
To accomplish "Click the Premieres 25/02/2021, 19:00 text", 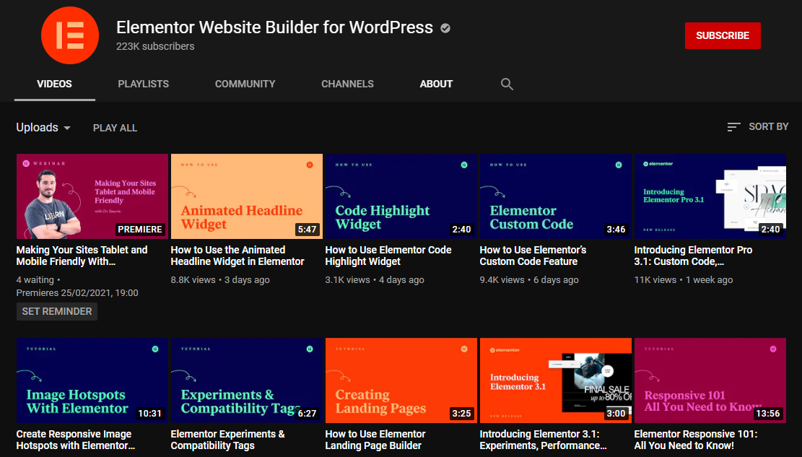I will [x=77, y=292].
